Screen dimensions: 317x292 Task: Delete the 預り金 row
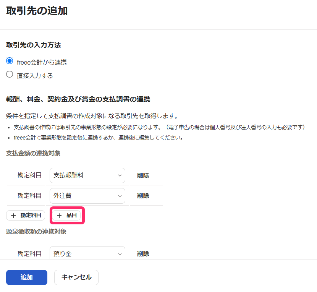pyautogui.click(x=143, y=254)
